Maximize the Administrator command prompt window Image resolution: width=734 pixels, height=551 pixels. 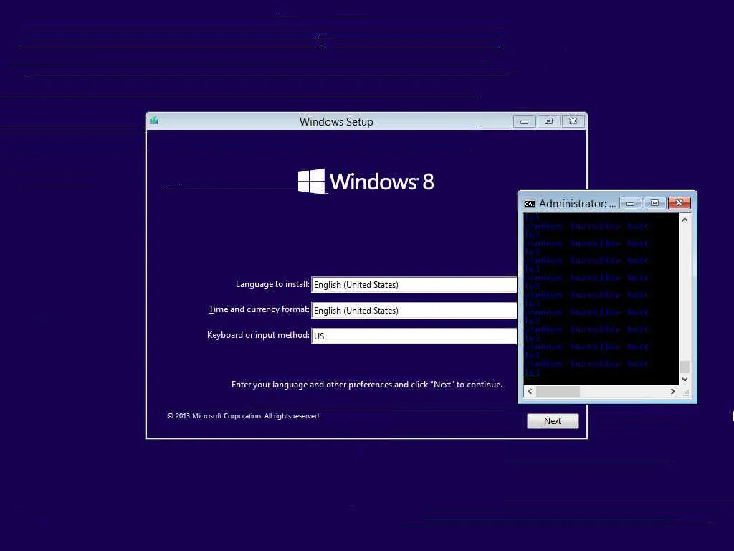click(x=655, y=203)
